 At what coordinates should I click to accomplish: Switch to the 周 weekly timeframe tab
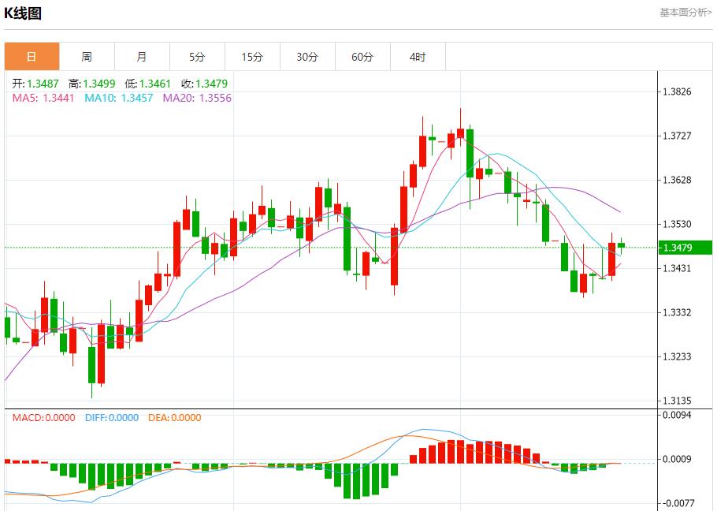87,56
